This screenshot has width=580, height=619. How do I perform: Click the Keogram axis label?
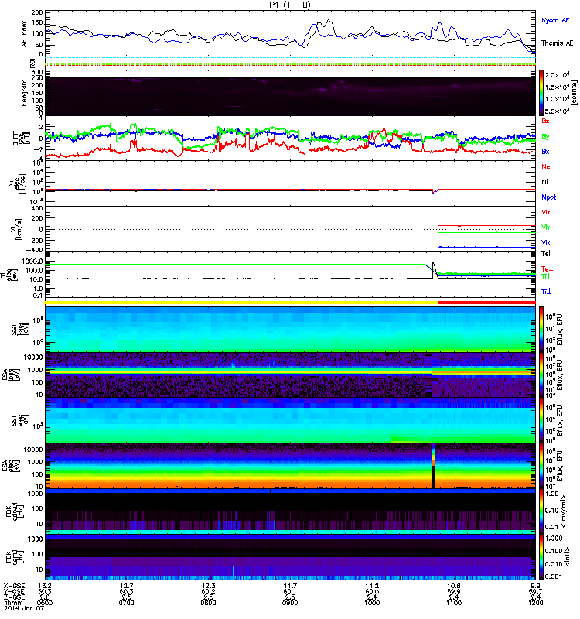[x=25, y=92]
